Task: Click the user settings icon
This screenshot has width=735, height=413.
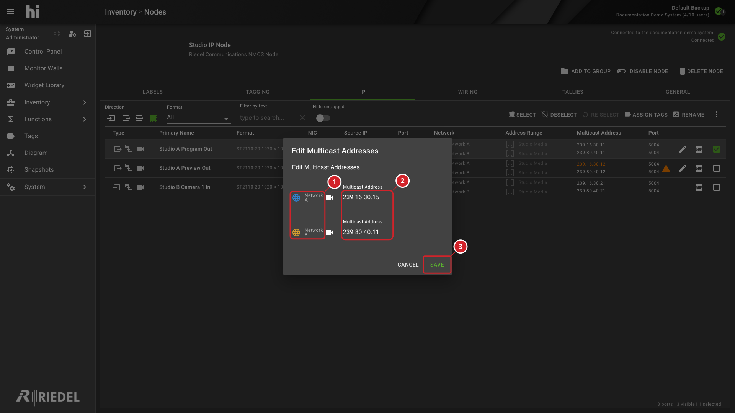Action: (x=72, y=34)
